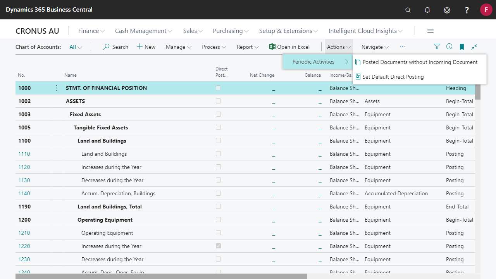
Task: Expand the Navigate dropdown
Action: (375, 47)
